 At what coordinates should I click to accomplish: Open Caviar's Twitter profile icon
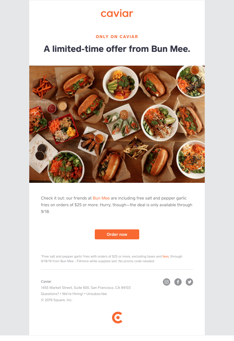[x=189, y=282]
